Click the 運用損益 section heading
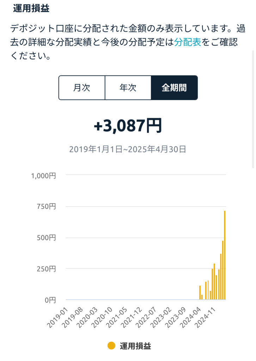Viewport: 256px width, 361px height. point(31,8)
